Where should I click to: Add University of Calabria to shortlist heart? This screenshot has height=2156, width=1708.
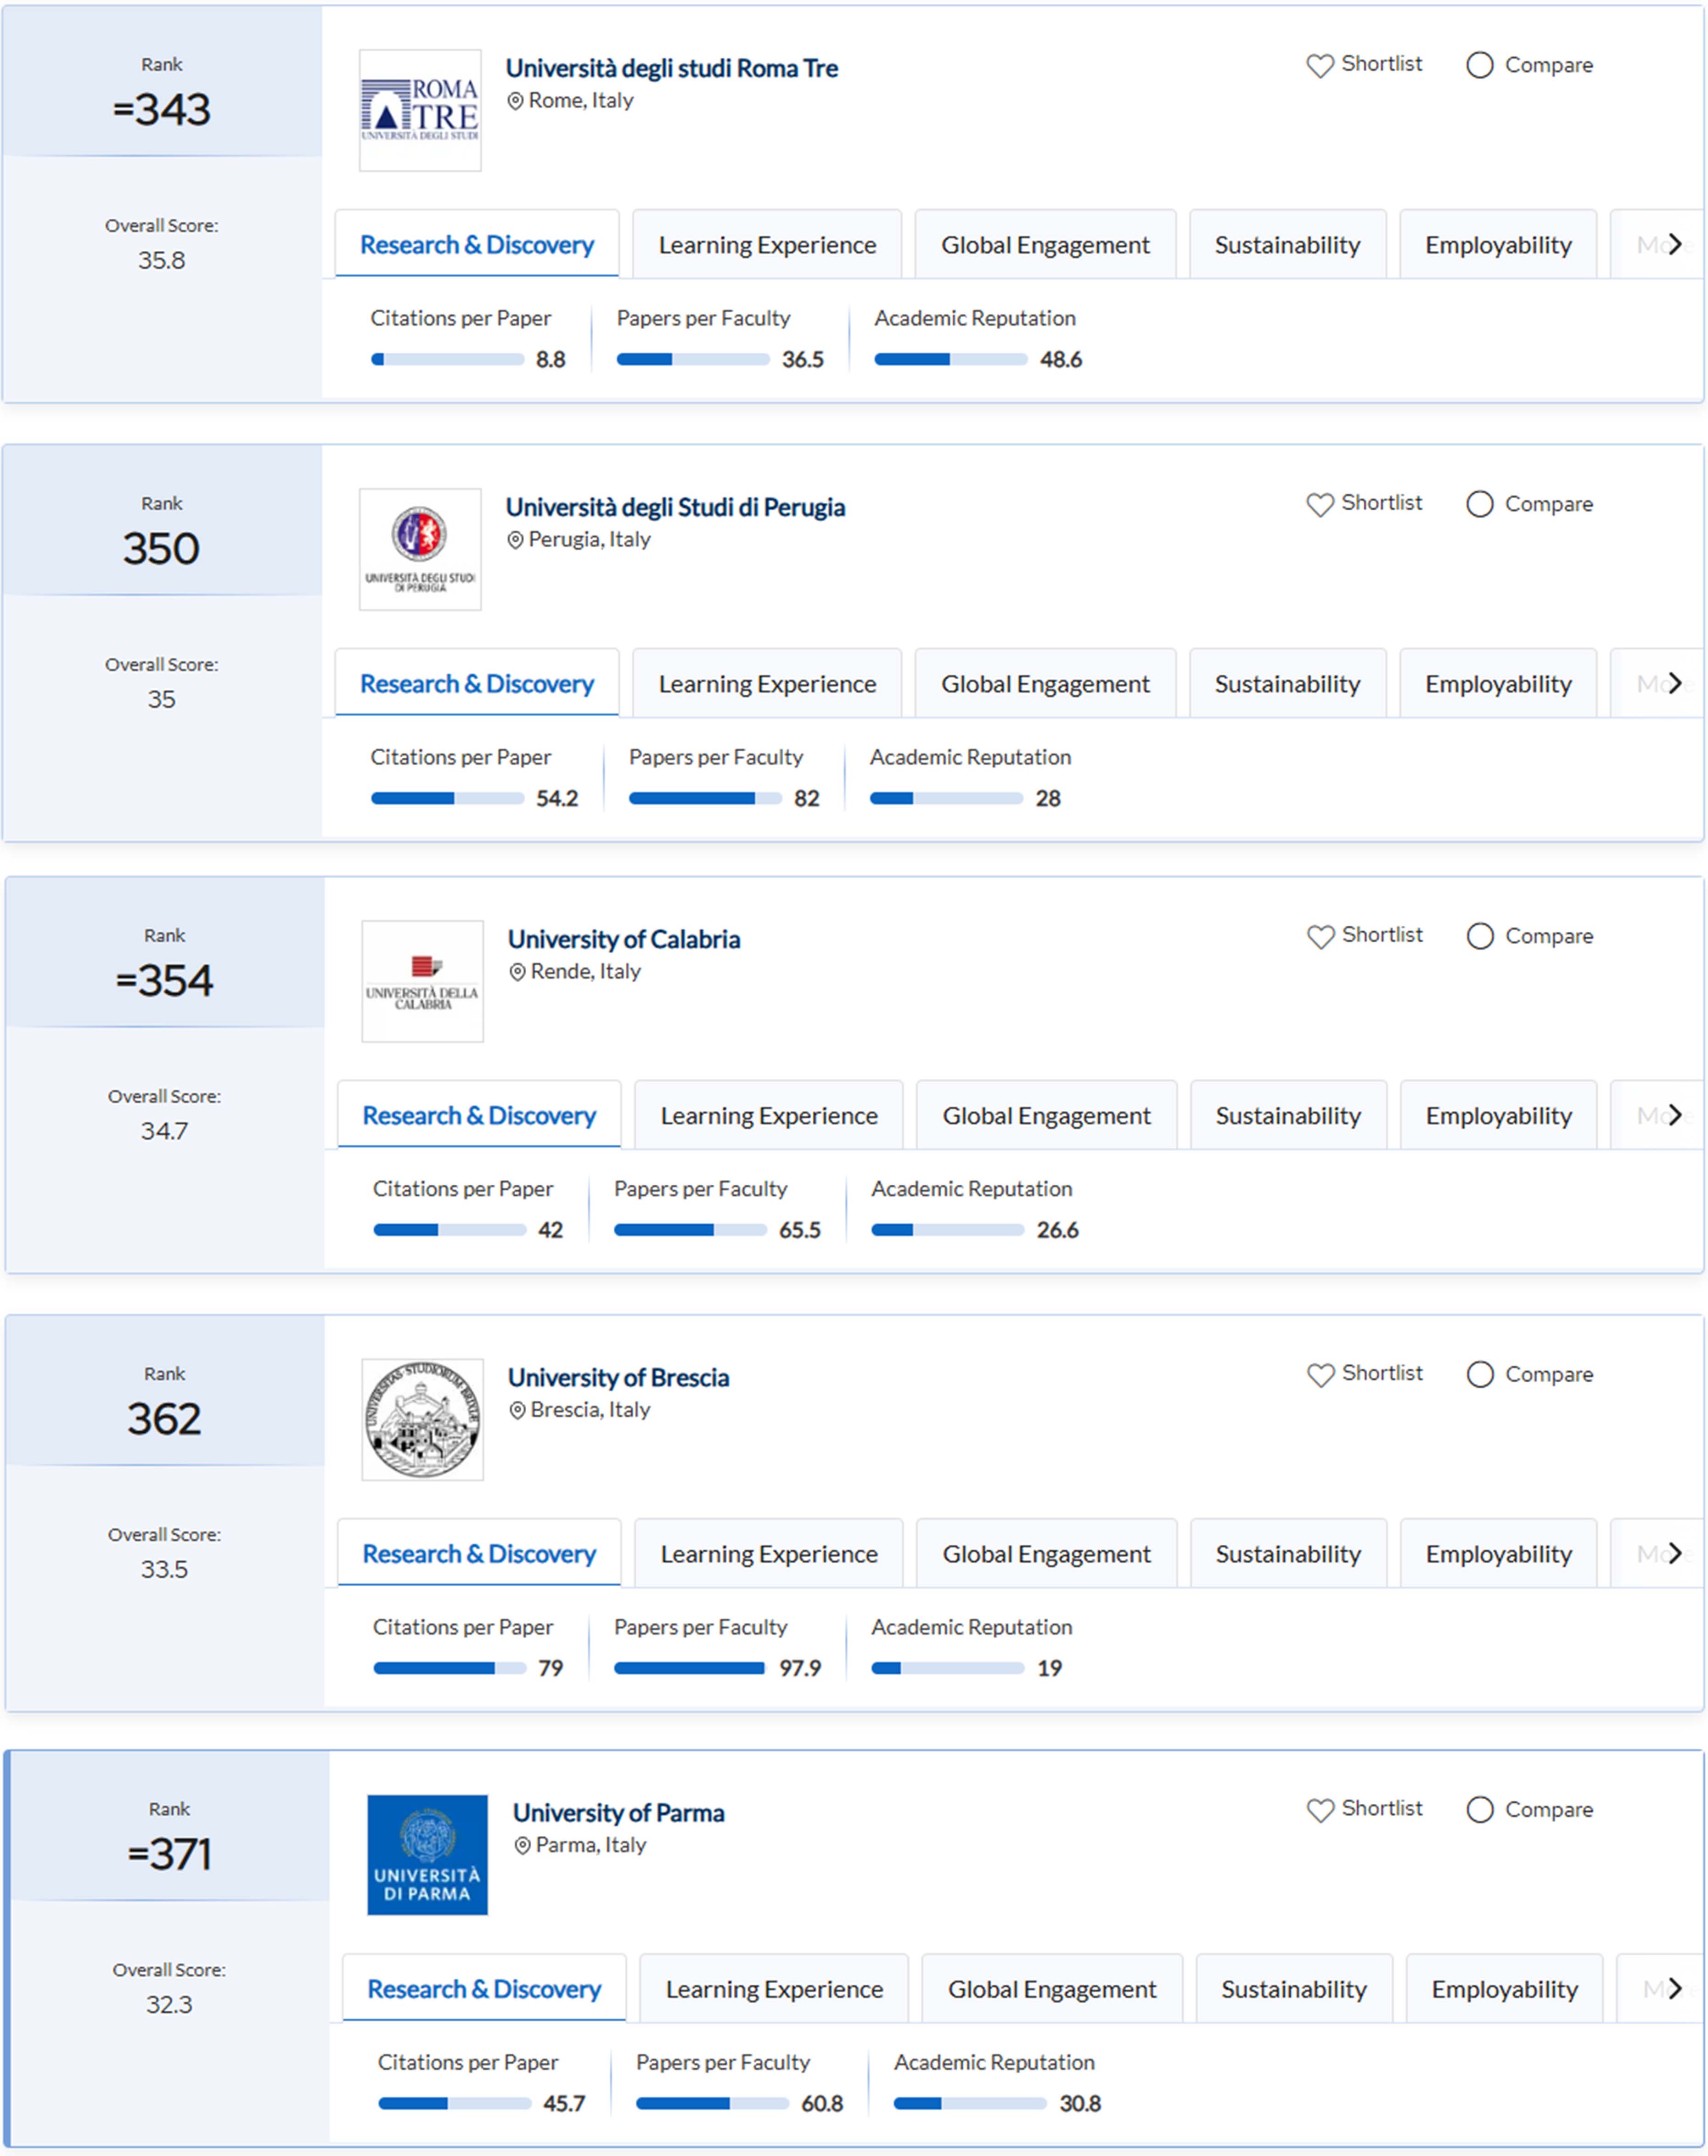1320,937
